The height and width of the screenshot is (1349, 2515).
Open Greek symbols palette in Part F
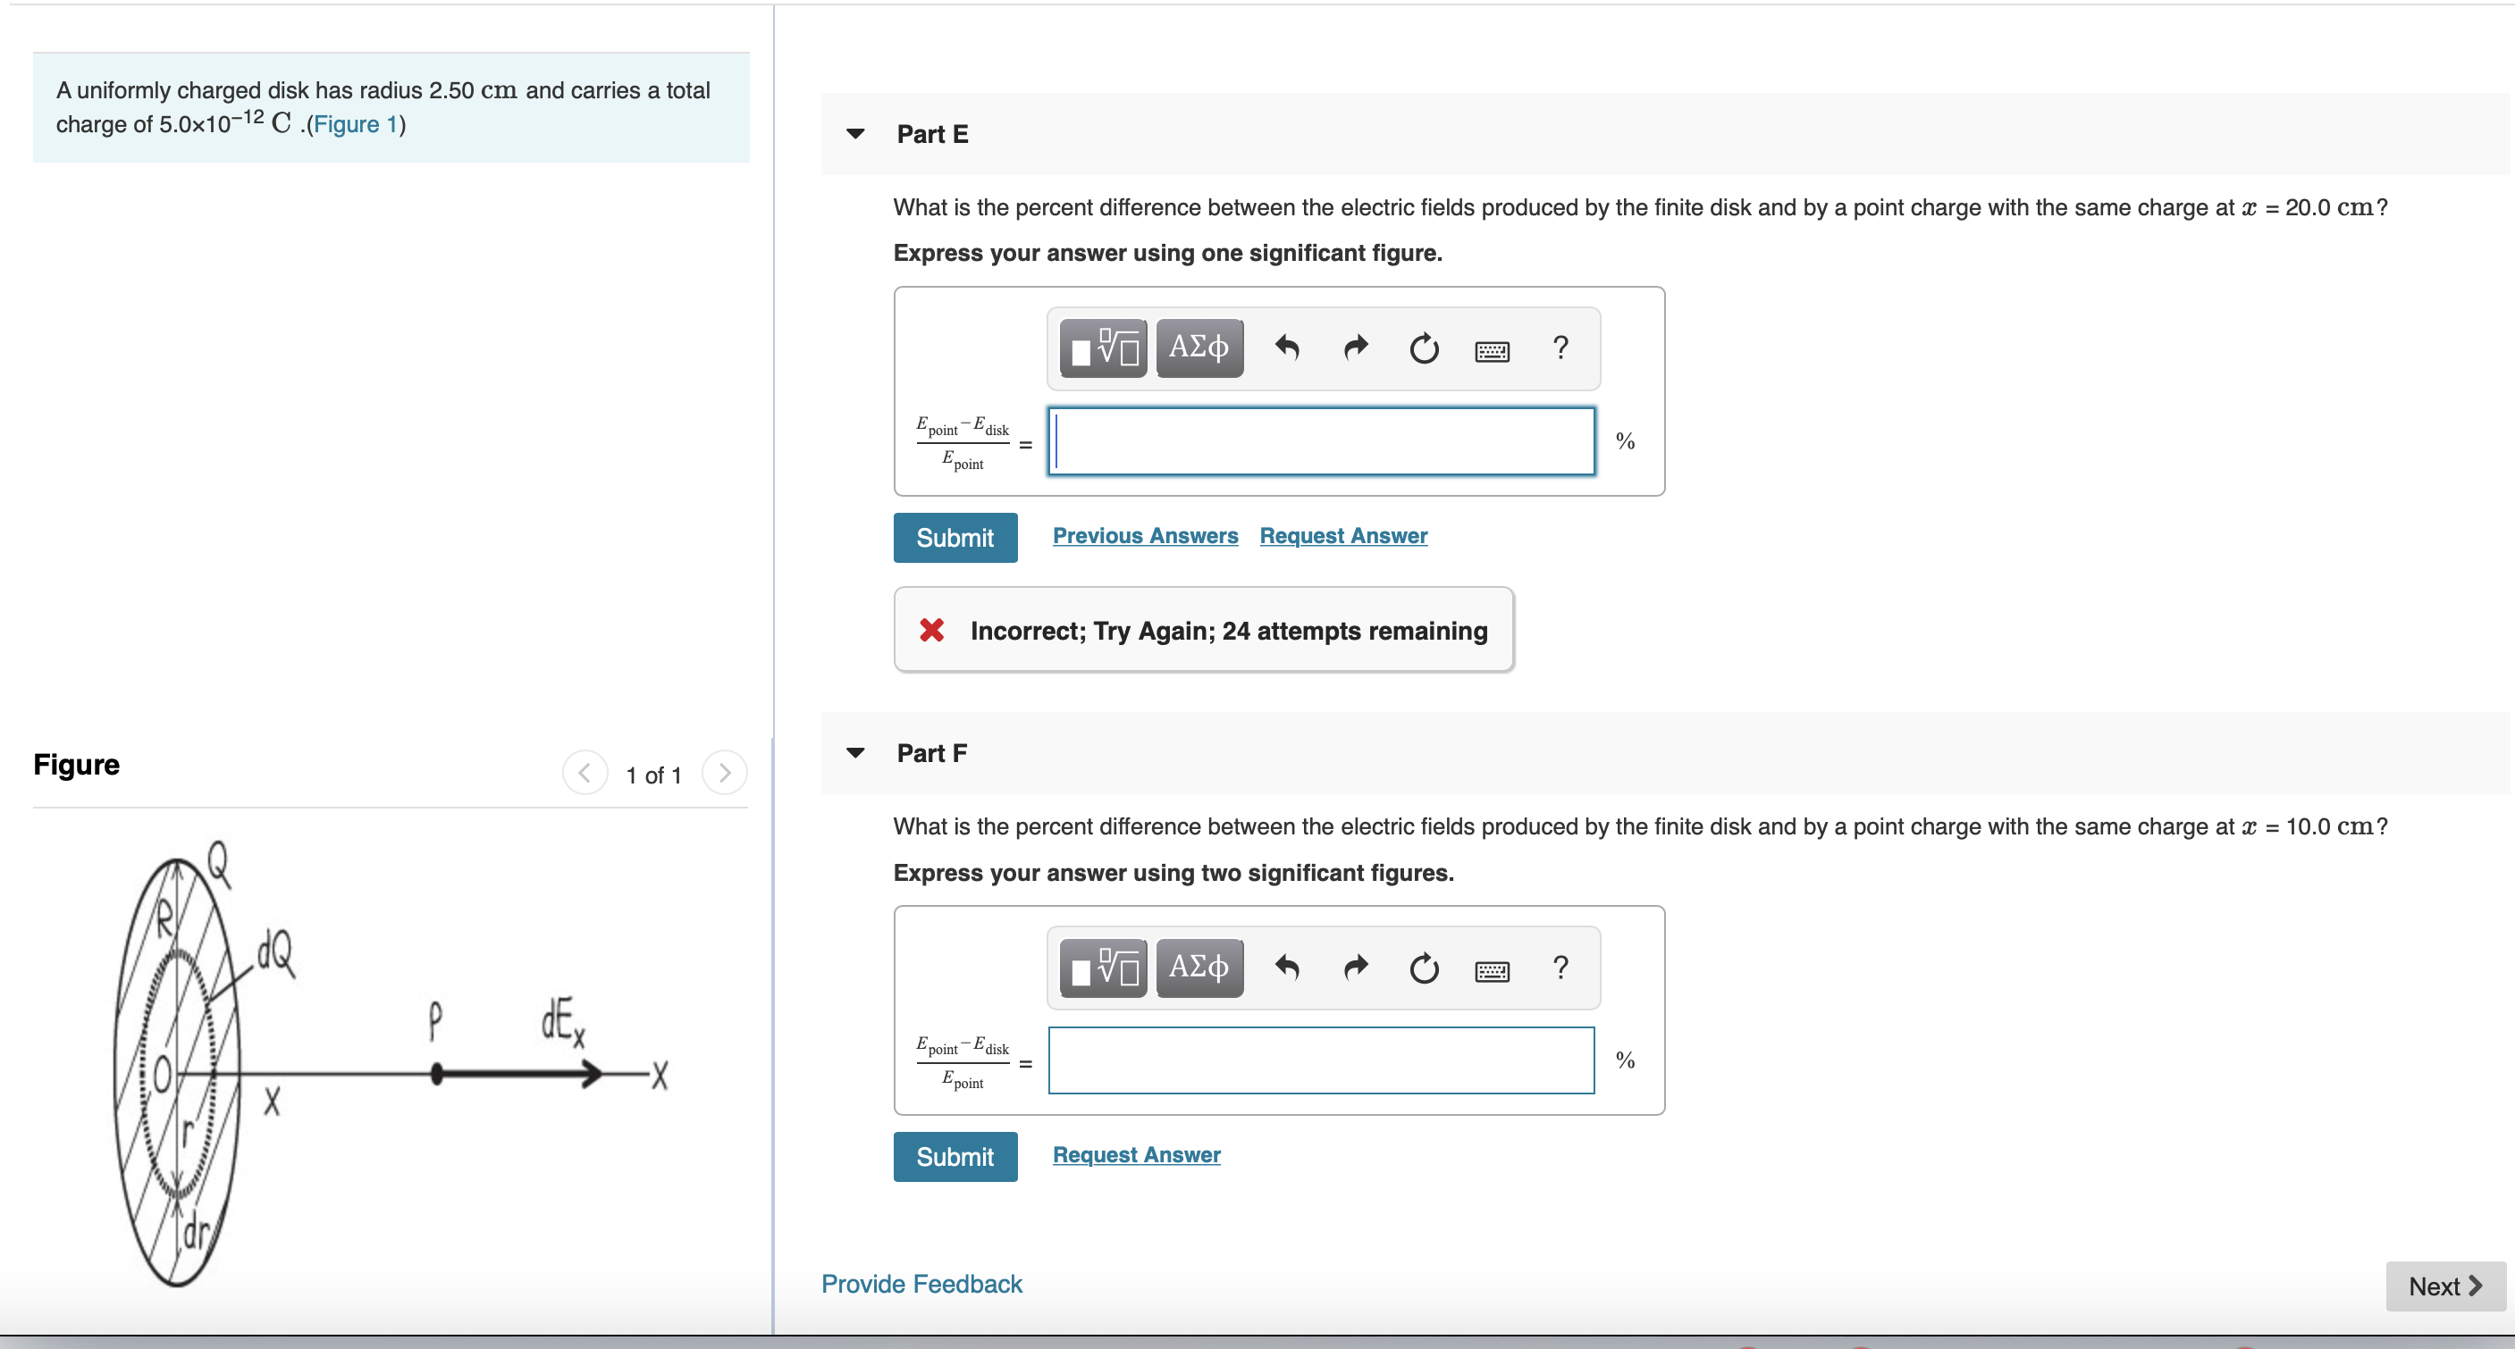[x=1199, y=968]
